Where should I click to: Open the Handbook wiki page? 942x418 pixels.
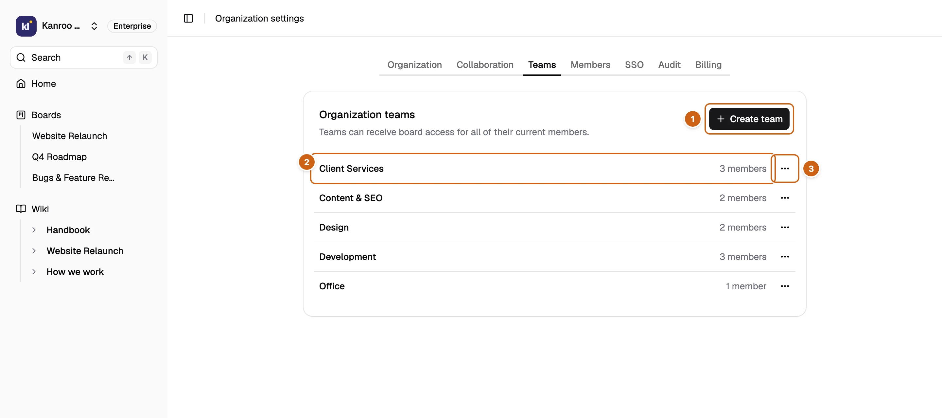pyautogui.click(x=68, y=230)
